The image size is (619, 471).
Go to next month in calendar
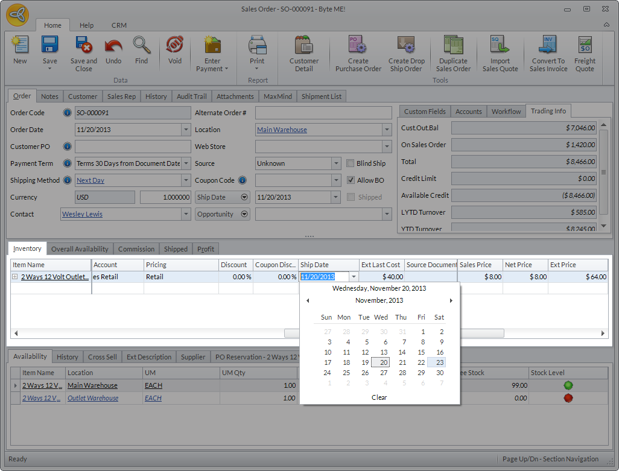click(x=451, y=300)
